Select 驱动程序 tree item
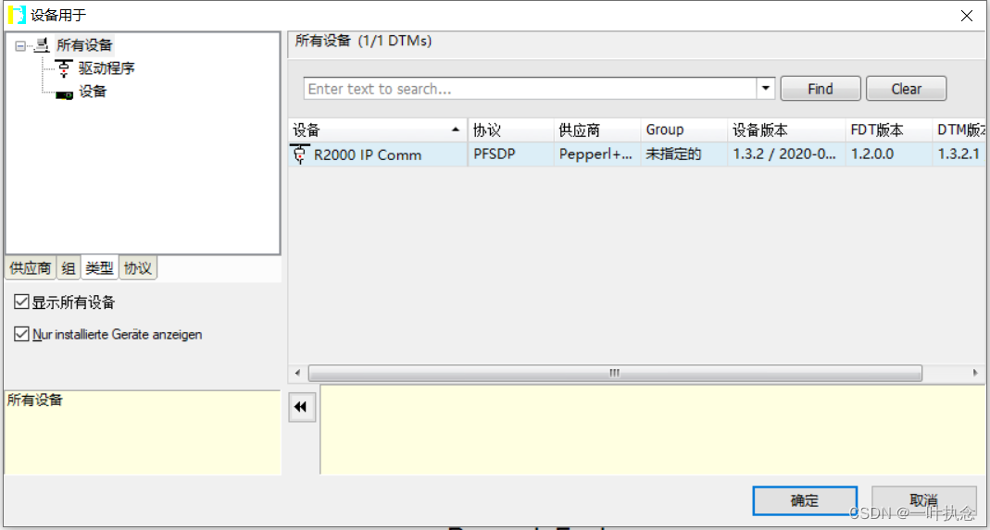The width and height of the screenshot is (990, 530). [x=107, y=68]
